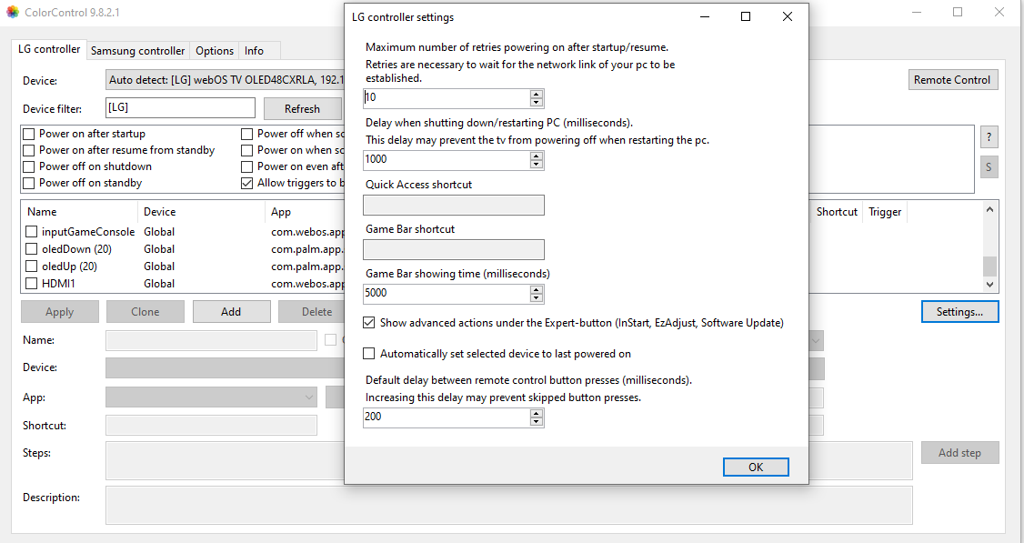Switch to the Samsung controller tab
1024x543 pixels.
point(138,51)
